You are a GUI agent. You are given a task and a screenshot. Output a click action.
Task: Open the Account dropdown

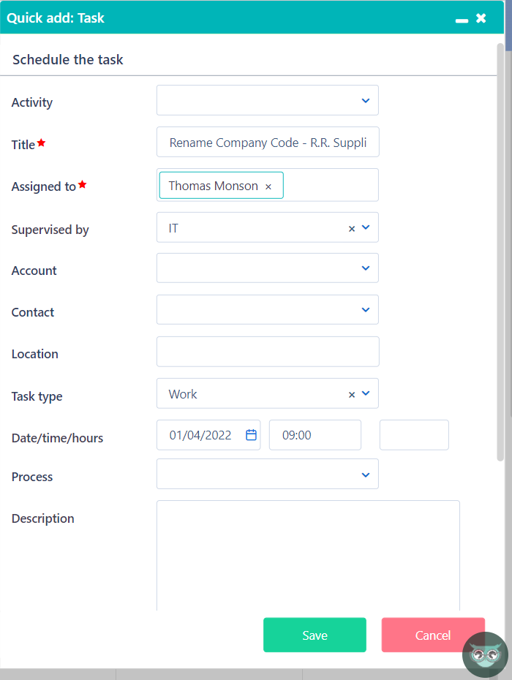pos(267,268)
